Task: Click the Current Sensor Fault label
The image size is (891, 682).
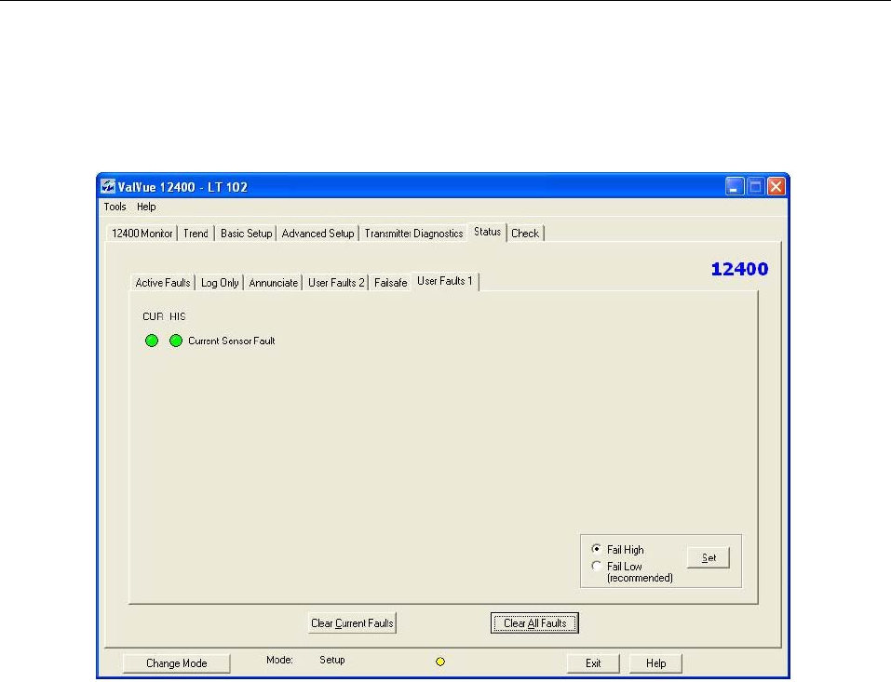Action: tap(231, 341)
